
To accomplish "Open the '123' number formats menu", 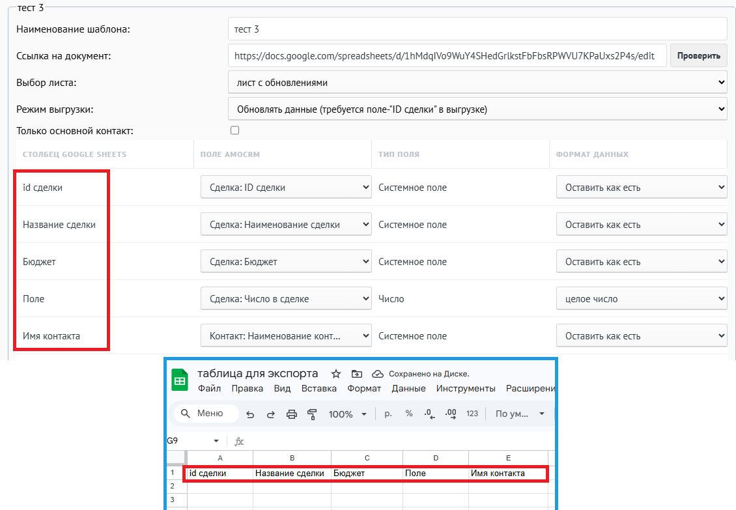I will (472, 414).
